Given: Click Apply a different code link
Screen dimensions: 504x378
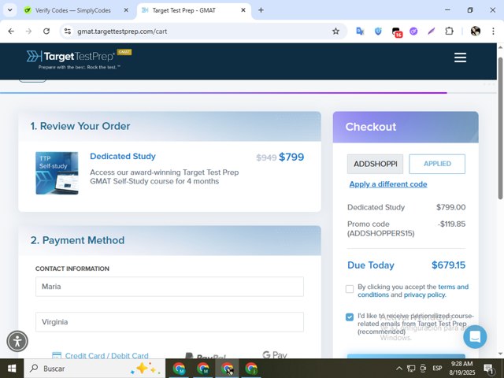Looking at the screenshot, I should [x=388, y=184].
